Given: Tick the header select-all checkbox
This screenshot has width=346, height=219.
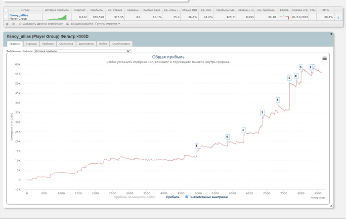Looking at the screenshot, I should [x=6, y=10].
